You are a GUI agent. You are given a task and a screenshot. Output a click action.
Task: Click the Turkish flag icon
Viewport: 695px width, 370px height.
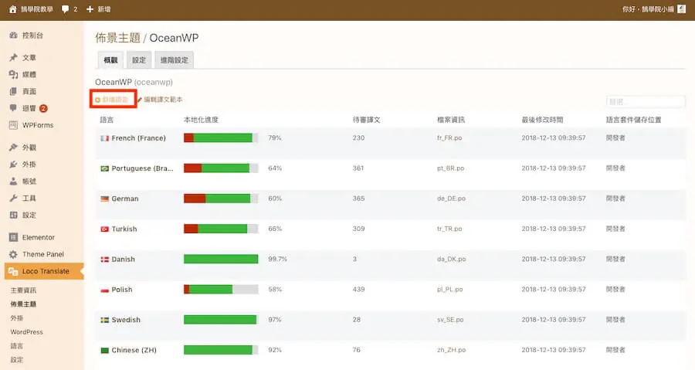pos(104,229)
